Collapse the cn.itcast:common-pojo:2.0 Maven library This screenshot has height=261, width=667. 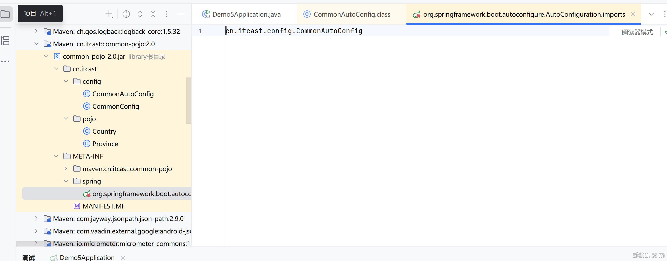(36, 44)
